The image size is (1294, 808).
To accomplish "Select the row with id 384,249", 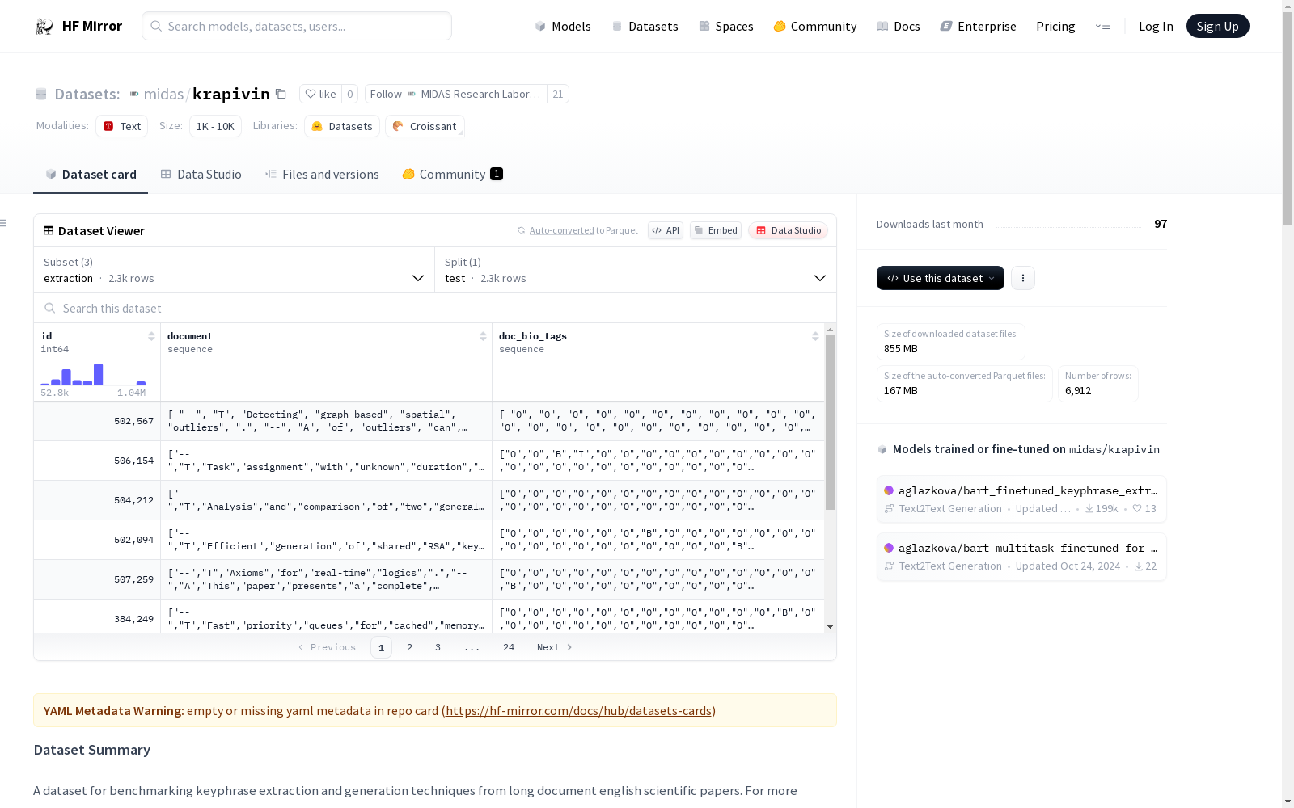I will click(429, 616).
